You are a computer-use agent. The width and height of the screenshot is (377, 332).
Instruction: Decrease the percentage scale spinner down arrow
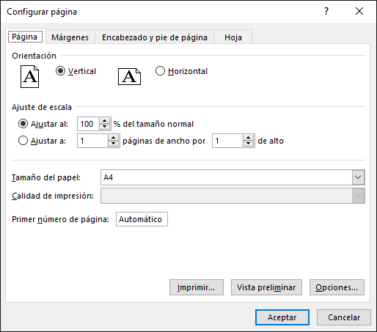tap(105, 127)
